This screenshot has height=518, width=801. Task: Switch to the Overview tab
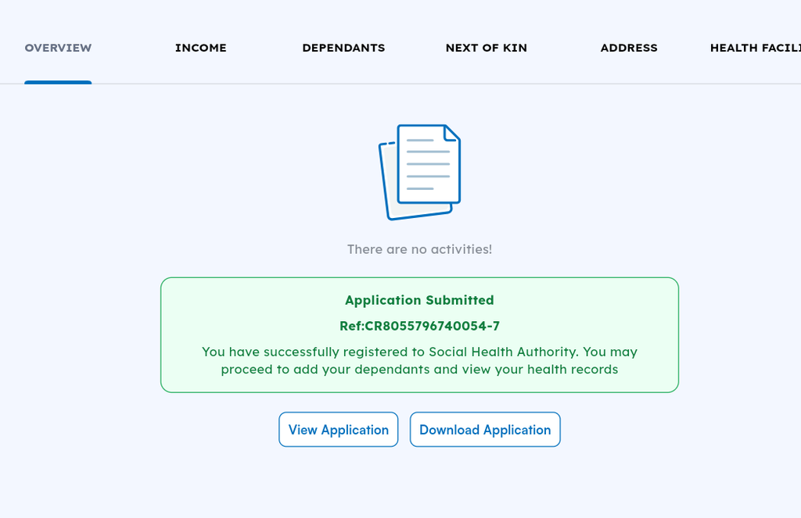click(58, 48)
